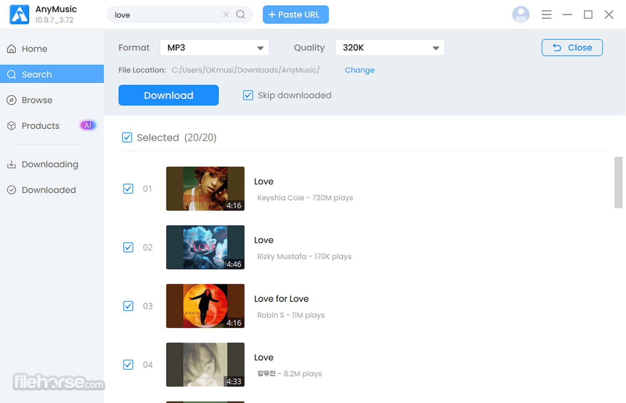Maximize the AnyMusic window

[588, 15]
